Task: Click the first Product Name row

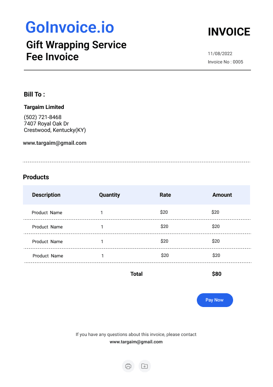Action: pyautogui.click(x=137, y=212)
